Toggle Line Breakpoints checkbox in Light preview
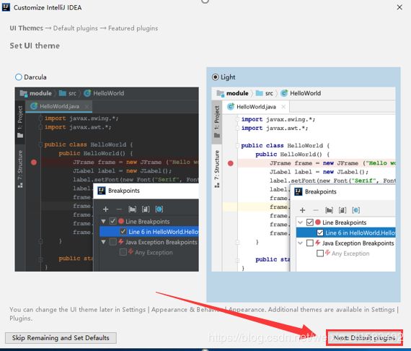411x351 pixels. click(x=310, y=222)
